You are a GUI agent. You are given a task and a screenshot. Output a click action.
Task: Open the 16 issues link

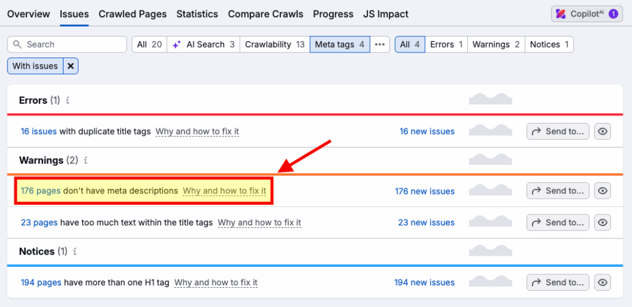pyautogui.click(x=39, y=132)
